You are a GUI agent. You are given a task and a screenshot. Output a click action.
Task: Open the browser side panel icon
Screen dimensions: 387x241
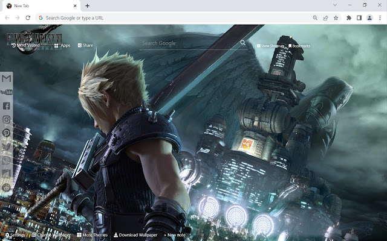359,17
